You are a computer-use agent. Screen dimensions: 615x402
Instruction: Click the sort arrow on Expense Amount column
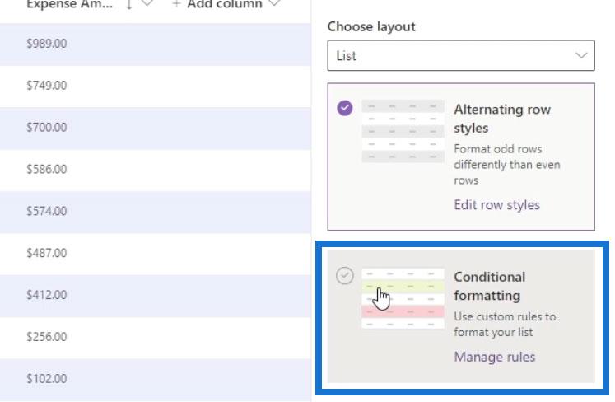point(128,4)
